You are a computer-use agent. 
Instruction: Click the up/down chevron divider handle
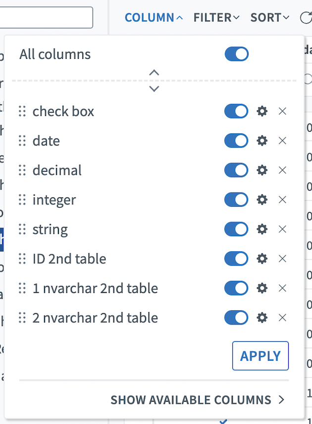(x=154, y=81)
